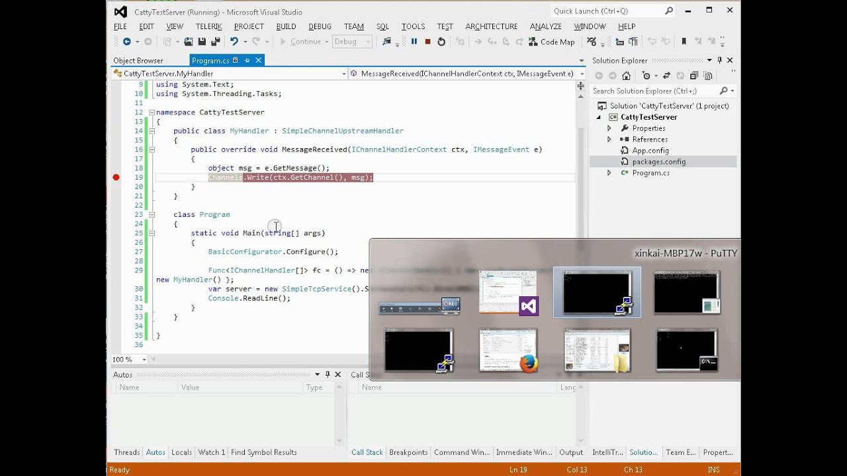
Task: Click the editor split handle above scrollbar
Action: (581, 85)
